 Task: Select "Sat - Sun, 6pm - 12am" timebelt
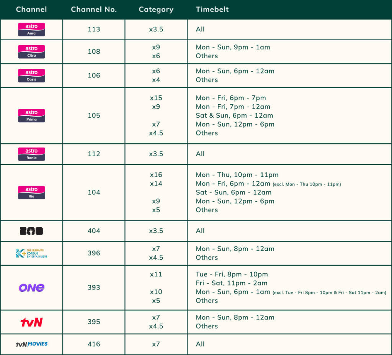(234, 192)
